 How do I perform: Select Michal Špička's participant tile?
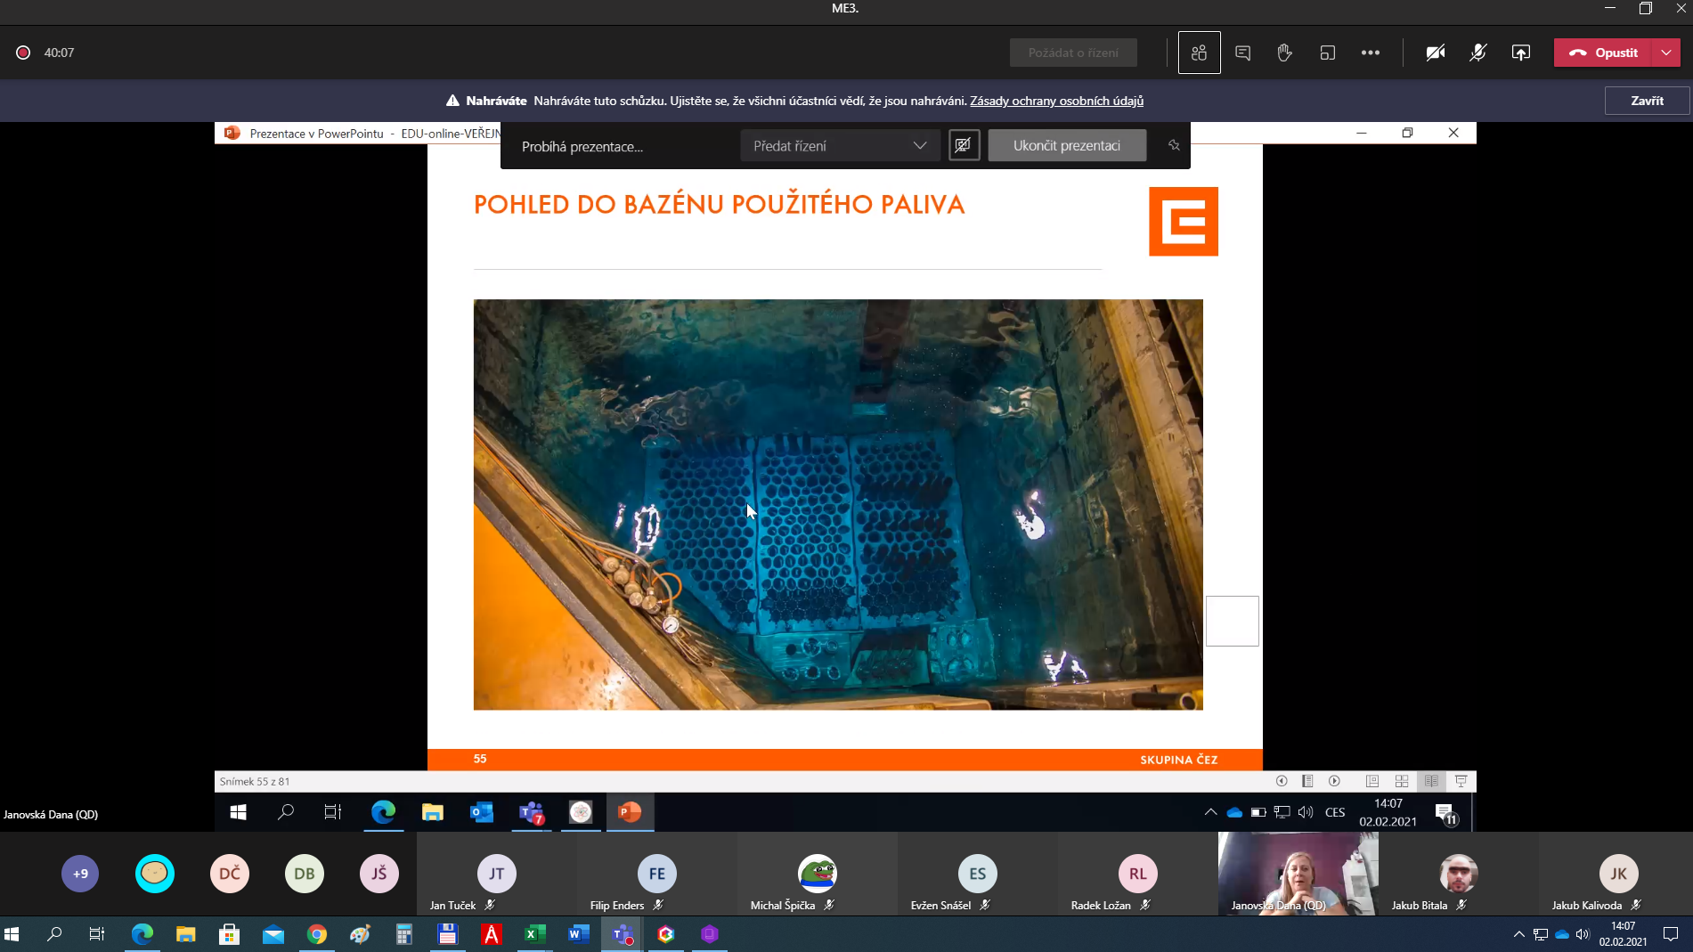[x=818, y=874]
